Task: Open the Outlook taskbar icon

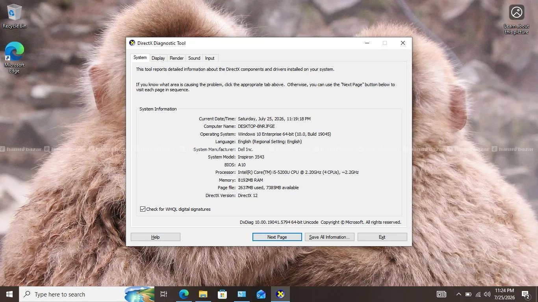Action: tap(261, 294)
